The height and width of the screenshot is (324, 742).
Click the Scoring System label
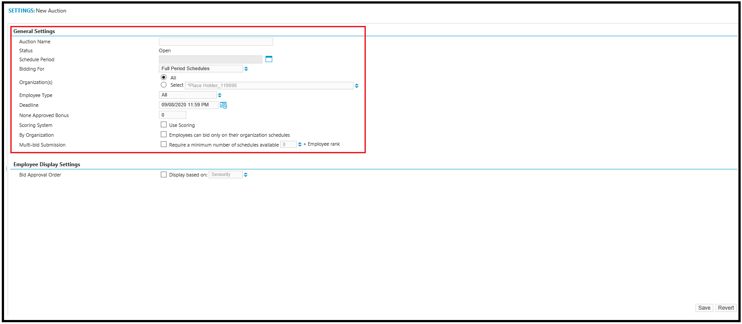point(36,125)
